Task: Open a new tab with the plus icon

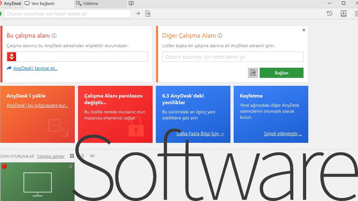Action: (x=131, y=3)
